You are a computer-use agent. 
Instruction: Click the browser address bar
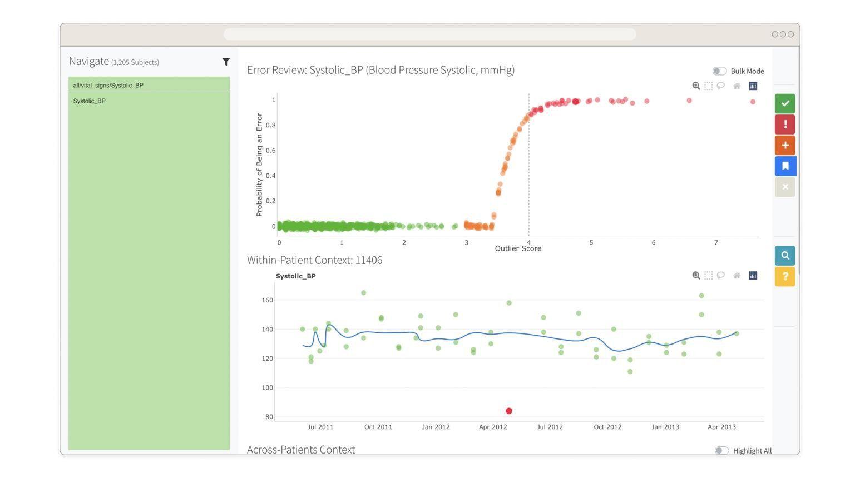tap(429, 34)
